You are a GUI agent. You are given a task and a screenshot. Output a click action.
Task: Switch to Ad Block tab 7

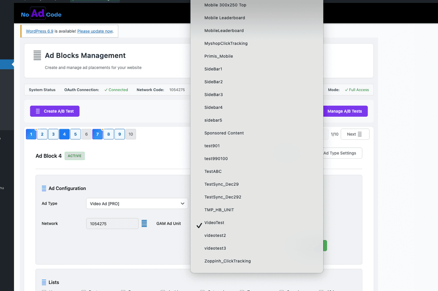click(x=97, y=134)
